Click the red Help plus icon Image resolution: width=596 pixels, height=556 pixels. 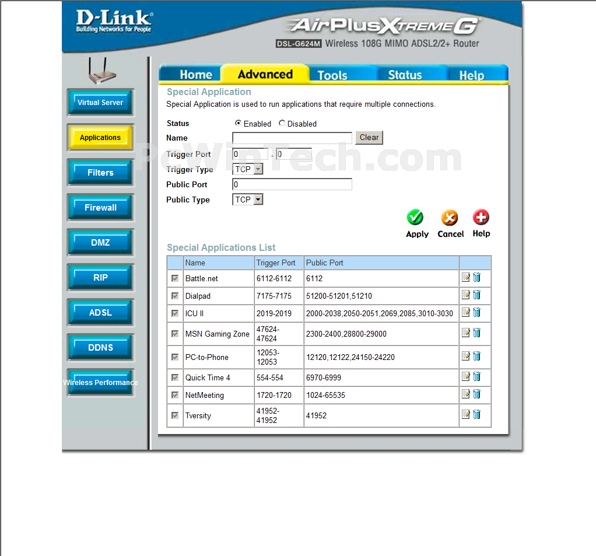(481, 217)
